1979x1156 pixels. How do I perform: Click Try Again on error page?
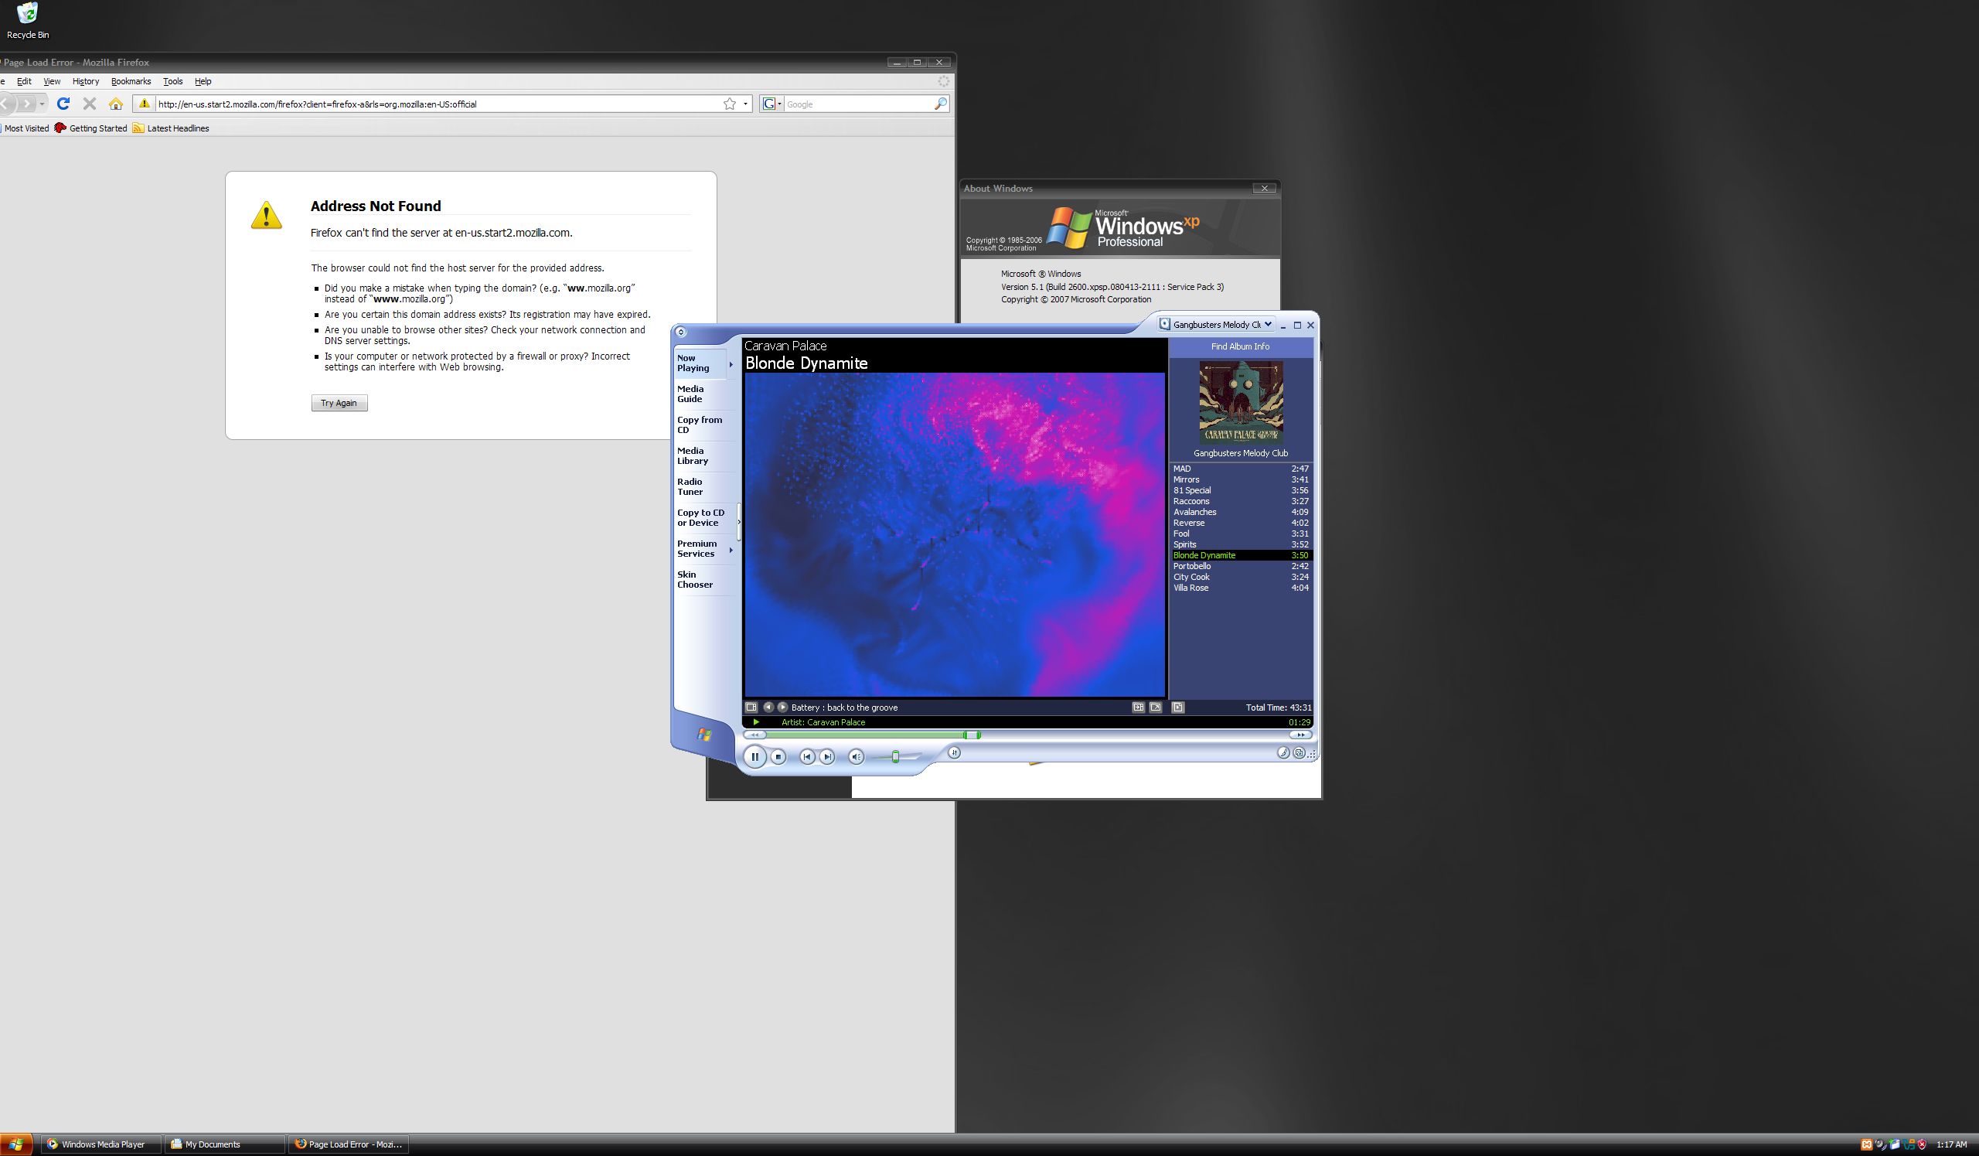point(339,403)
